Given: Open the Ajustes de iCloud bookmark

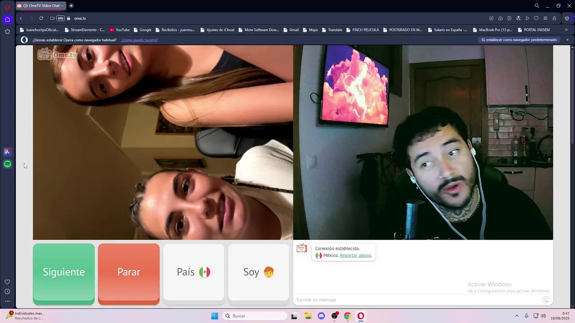Looking at the screenshot, I should (x=217, y=30).
